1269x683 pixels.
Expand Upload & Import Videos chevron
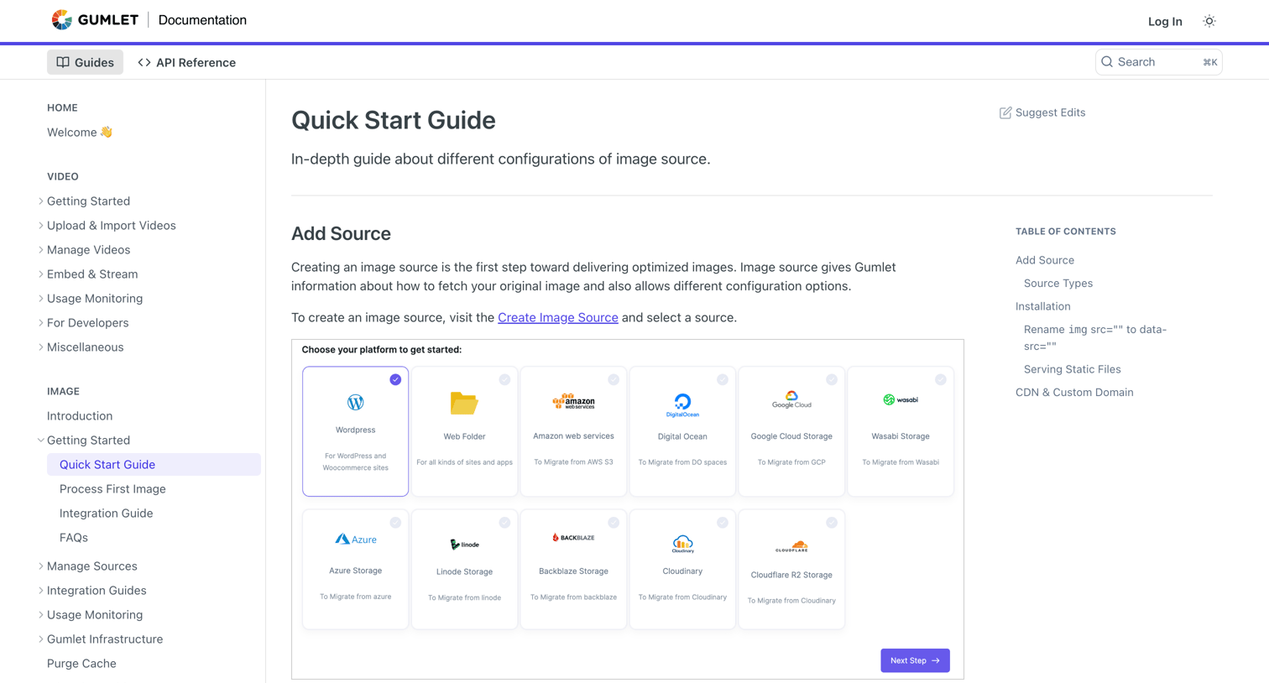coord(40,226)
